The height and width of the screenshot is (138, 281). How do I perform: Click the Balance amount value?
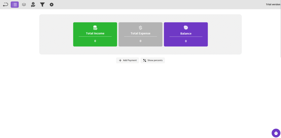pos(186,41)
